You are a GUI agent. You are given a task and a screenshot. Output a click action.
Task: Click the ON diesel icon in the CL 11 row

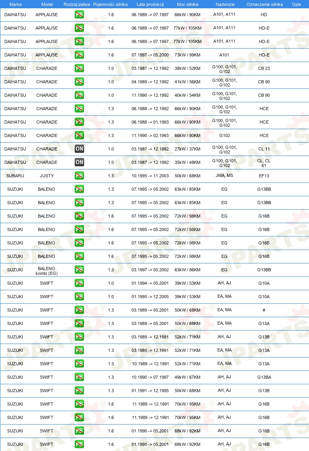(x=79, y=149)
